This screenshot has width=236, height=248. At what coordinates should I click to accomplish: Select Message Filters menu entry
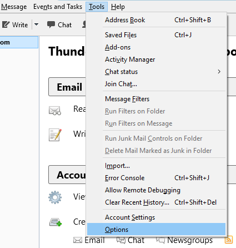156,99
